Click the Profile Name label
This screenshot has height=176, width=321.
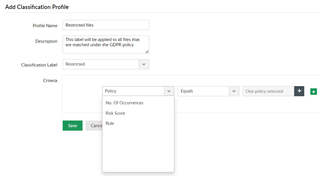pyautogui.click(x=45, y=26)
